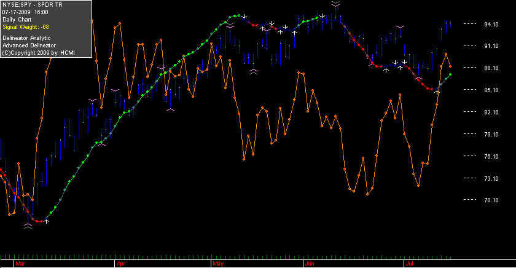Click the May label on the time axis

click(218, 264)
